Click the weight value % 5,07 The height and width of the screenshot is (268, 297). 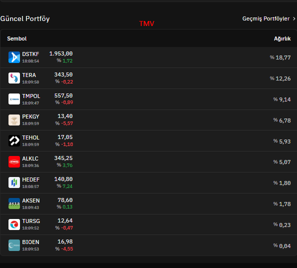click(282, 162)
